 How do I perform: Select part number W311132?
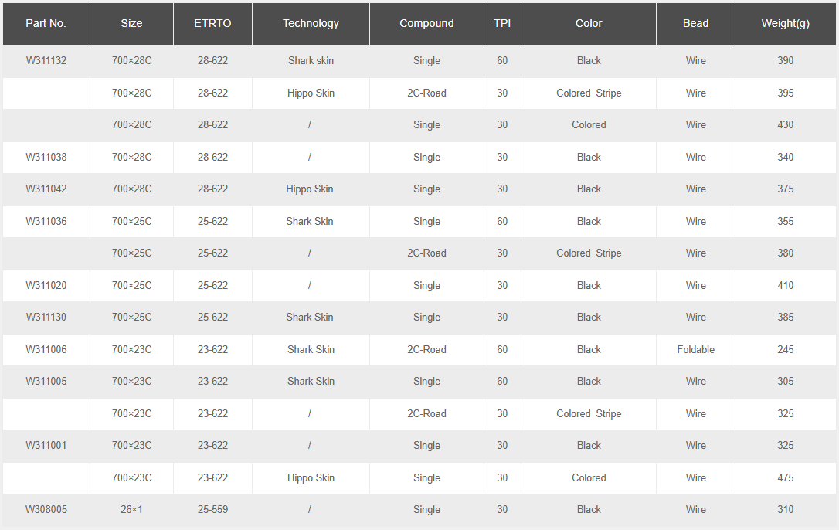click(x=46, y=60)
